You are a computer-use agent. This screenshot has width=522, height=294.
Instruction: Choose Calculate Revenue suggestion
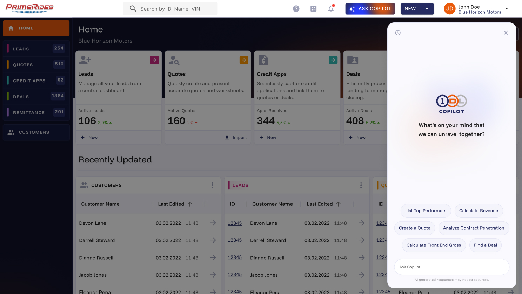479,211
